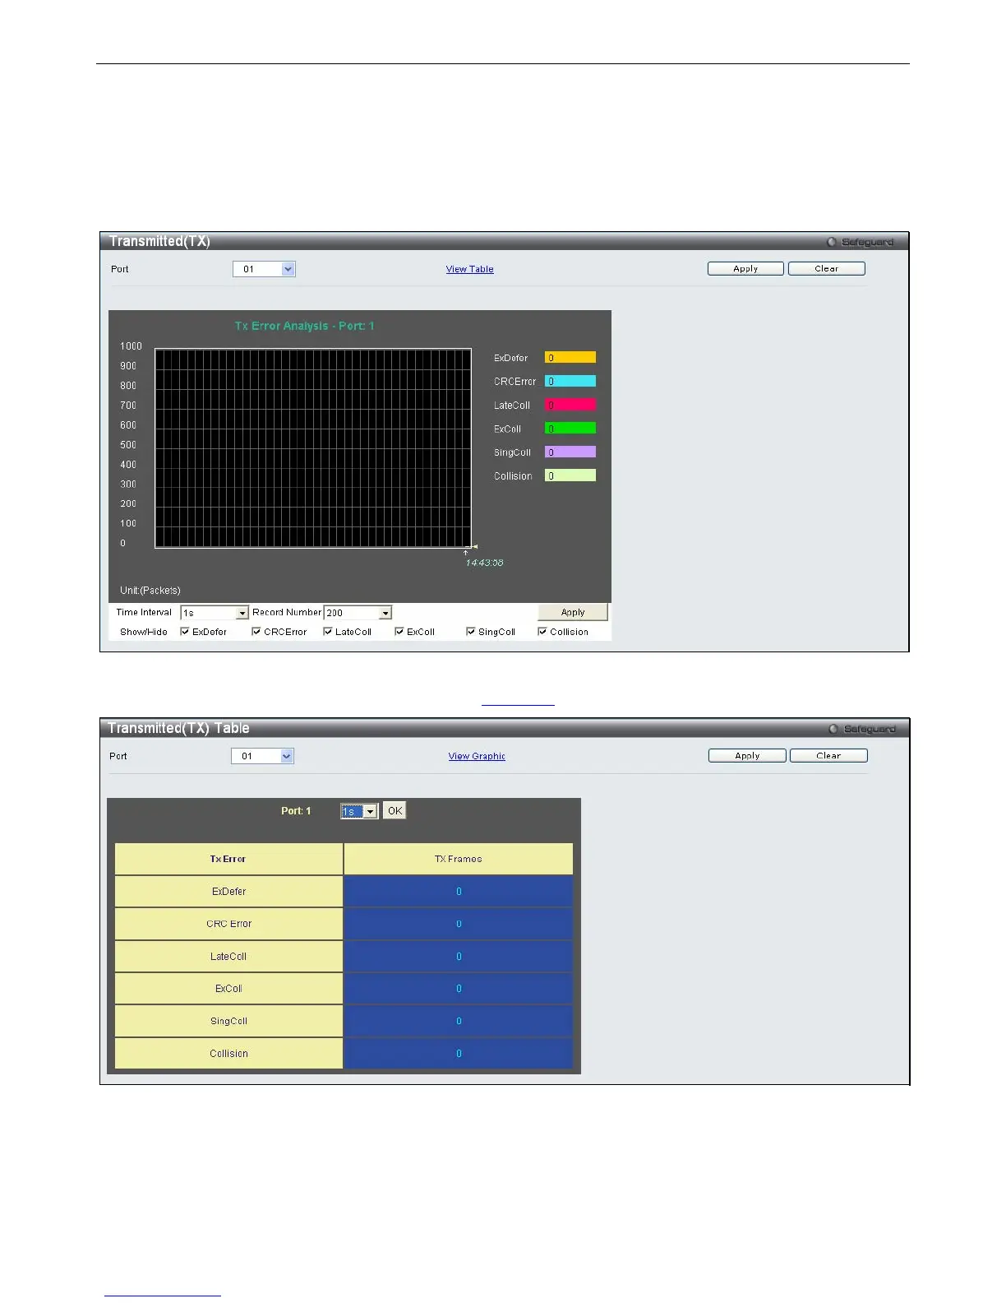The image size is (1006, 1303).
Task: Click the CRCError cyan legend swatch
Action: (570, 382)
